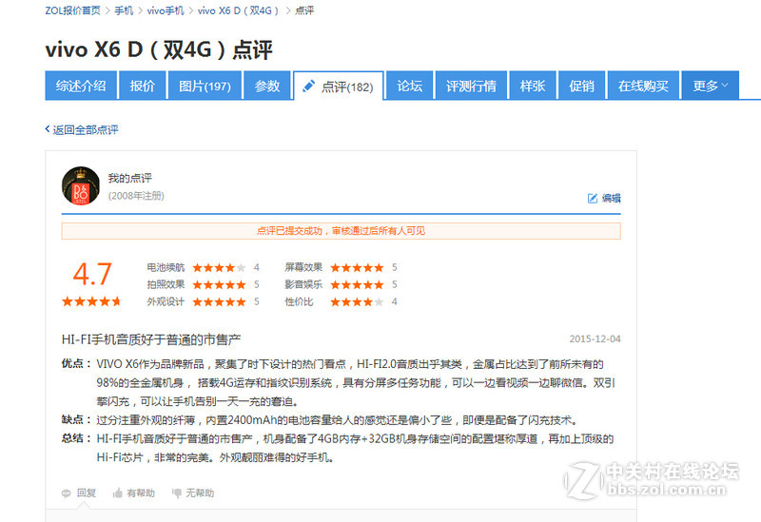
Task: Click the thumbs-up icon for 有帮助
Action: (x=117, y=493)
